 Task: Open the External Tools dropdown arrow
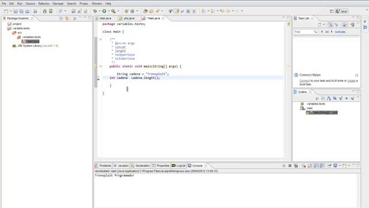click(118, 11)
